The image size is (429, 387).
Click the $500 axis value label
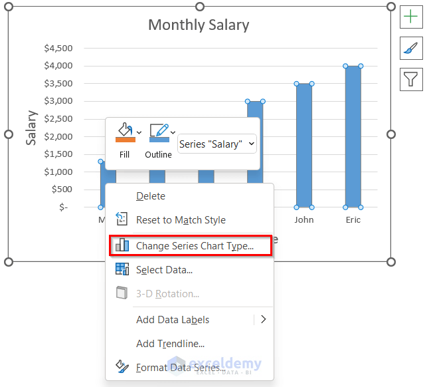click(x=62, y=190)
